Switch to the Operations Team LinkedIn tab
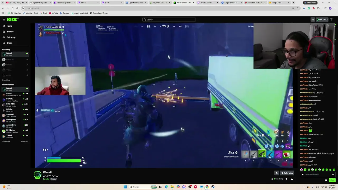Image resolution: width=338 pixels, height=190 pixels. tap(136, 3)
